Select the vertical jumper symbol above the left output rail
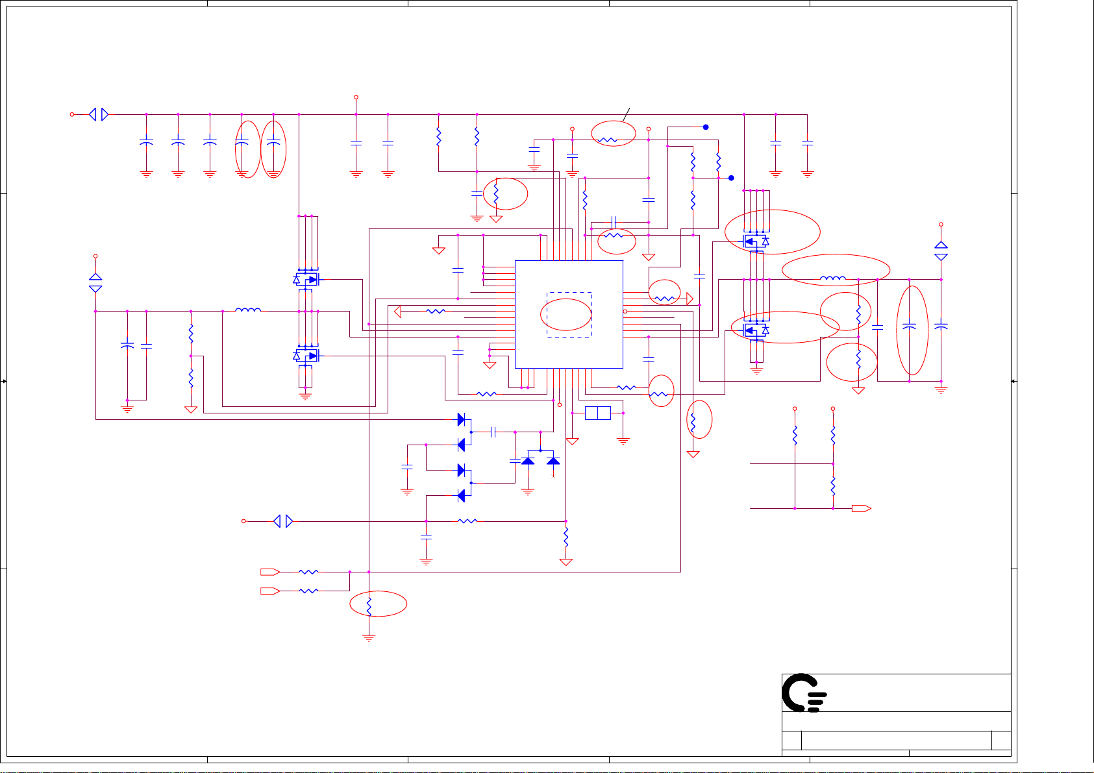 (x=95, y=283)
